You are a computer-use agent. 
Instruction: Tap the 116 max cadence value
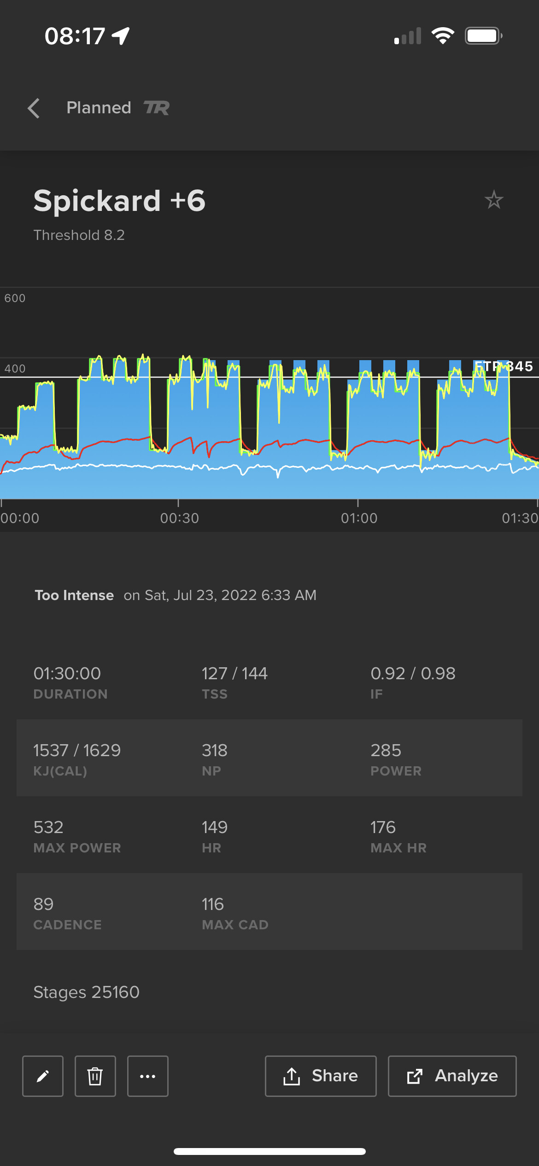(x=213, y=904)
